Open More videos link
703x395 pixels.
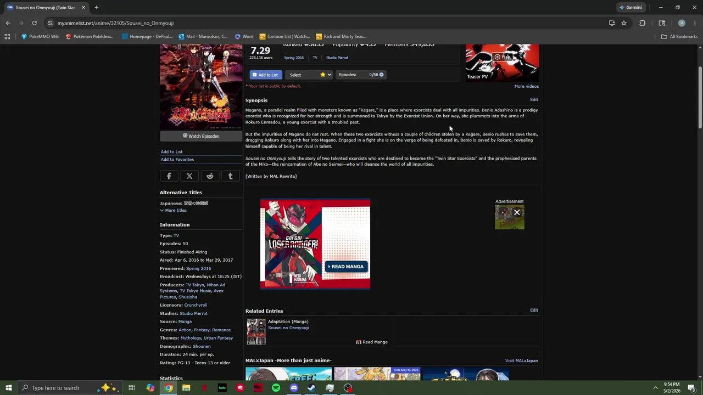526,86
